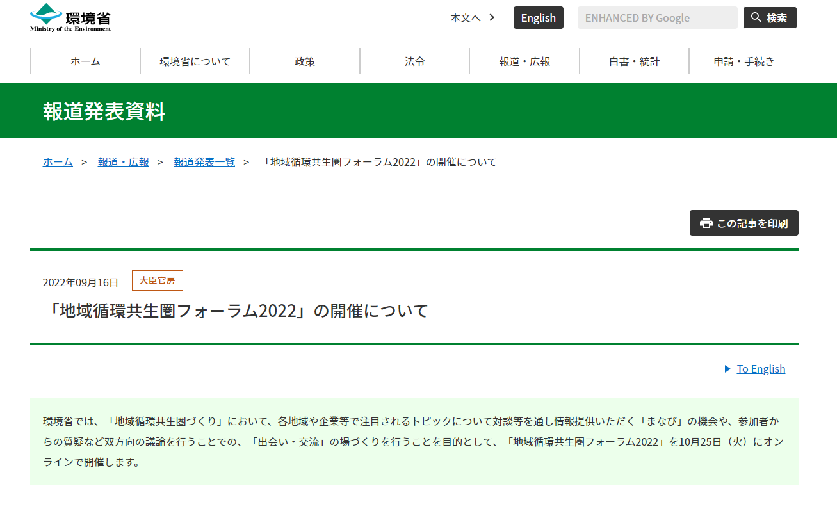
Task: Click the To English link
Action: [x=761, y=369]
